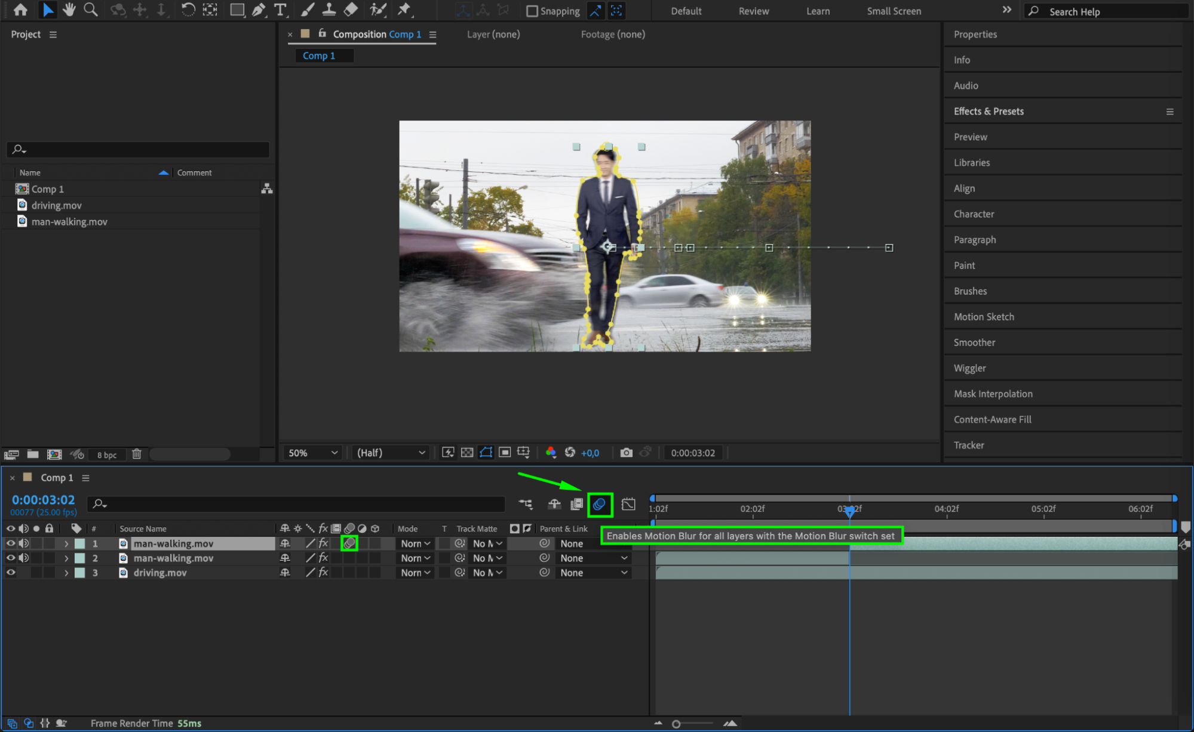
Task: Click the Puppet Pin tool
Action: click(404, 10)
